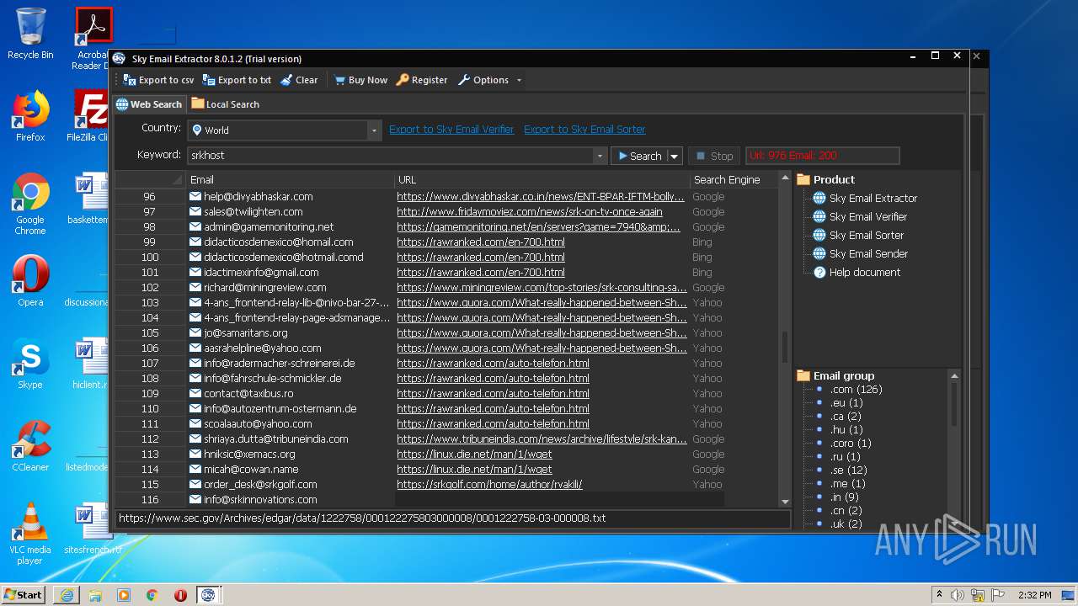Open Firefox desktop icon

tap(30, 115)
